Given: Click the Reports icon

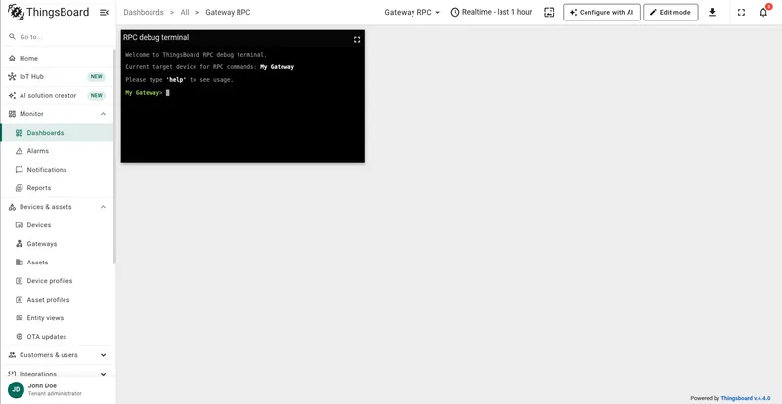Looking at the screenshot, I should pyautogui.click(x=20, y=188).
